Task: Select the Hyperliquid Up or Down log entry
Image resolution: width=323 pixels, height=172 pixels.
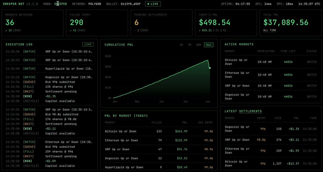Action: [x=50, y=69]
